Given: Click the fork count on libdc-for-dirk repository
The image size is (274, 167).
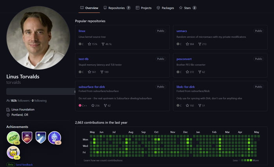Looking at the screenshot, I should 202,105.
